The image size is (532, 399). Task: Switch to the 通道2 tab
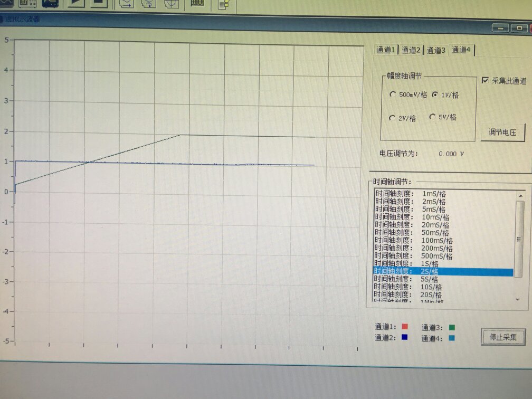click(x=411, y=50)
